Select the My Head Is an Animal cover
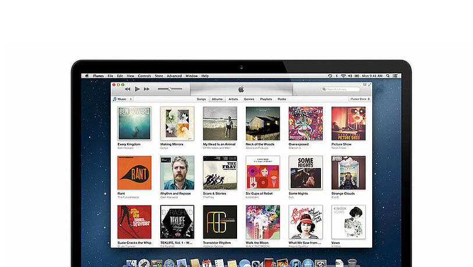Image resolution: width=473 pixels, height=267 pixels. click(220, 123)
